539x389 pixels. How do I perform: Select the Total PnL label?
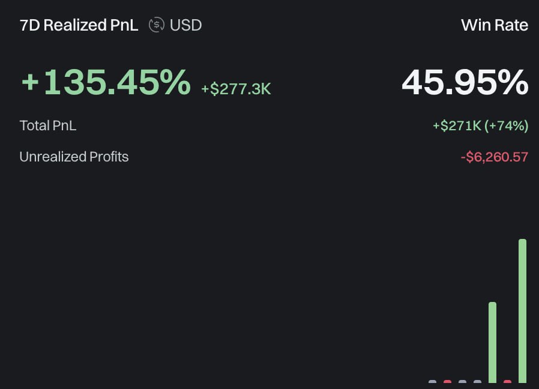coord(48,125)
